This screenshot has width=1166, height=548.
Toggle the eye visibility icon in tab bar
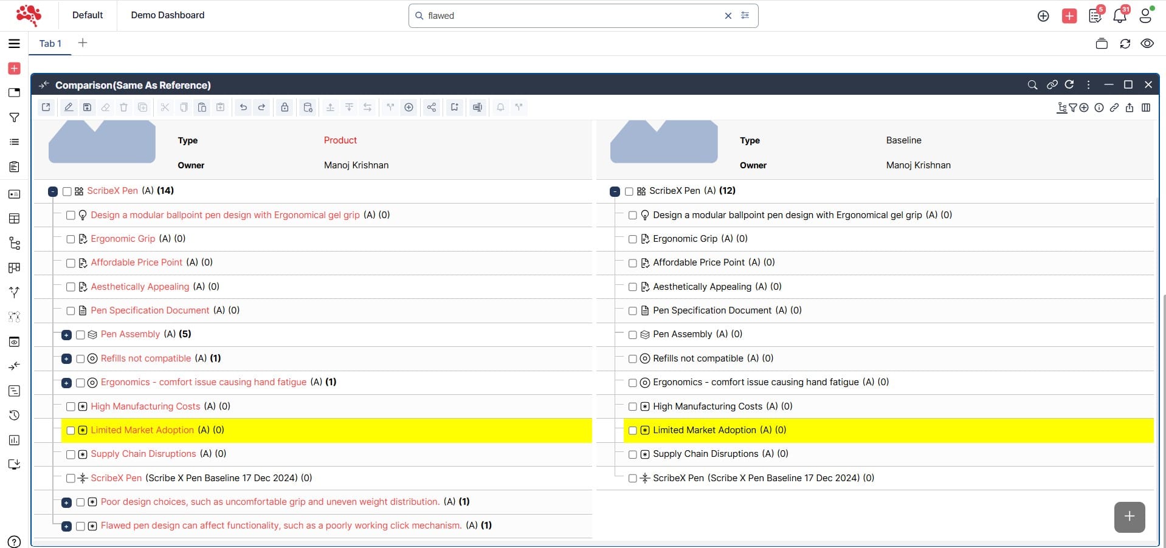point(1147,44)
